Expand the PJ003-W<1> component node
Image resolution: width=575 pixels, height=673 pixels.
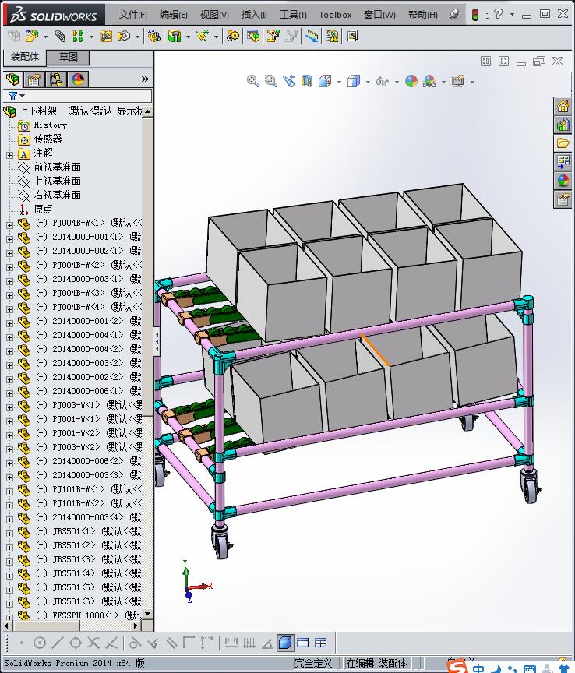pos(9,407)
